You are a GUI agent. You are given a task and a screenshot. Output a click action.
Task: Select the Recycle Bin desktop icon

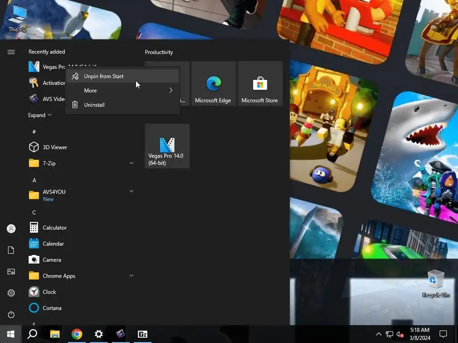[x=436, y=284]
